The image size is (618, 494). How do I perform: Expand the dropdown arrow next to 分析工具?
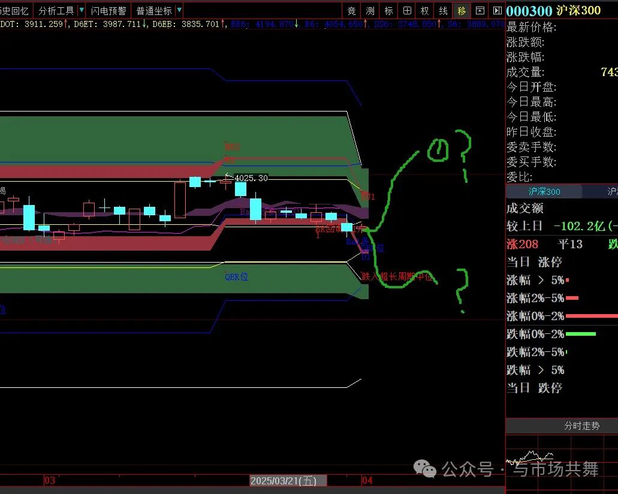coord(82,10)
